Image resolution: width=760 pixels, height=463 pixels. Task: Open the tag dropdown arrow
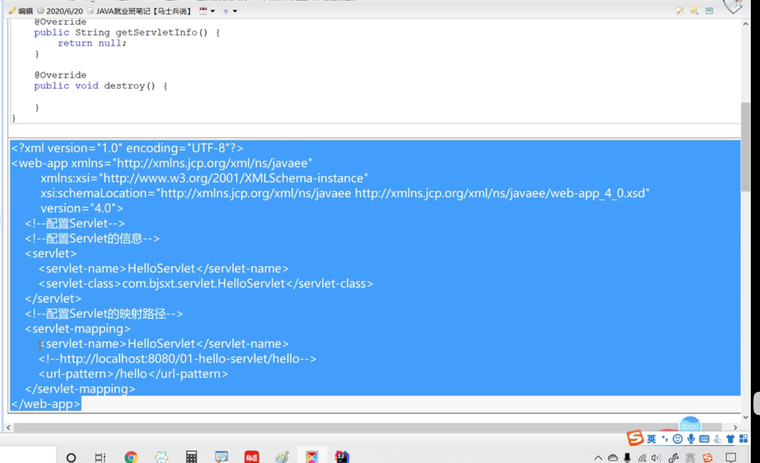[x=235, y=11]
